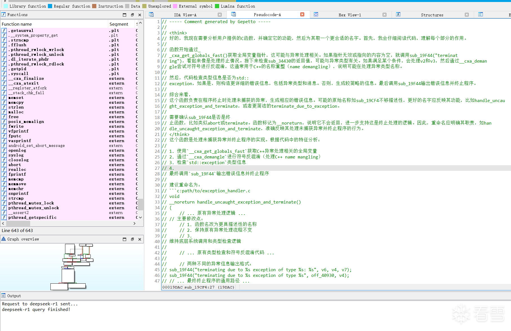This screenshot has width=511, height=331.
Task: Click the Regular function blue legend swatch
Action: pyautogui.click(x=50, y=6)
